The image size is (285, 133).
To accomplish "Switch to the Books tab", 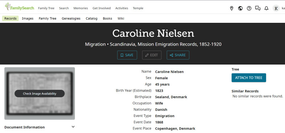I will click(108, 19).
